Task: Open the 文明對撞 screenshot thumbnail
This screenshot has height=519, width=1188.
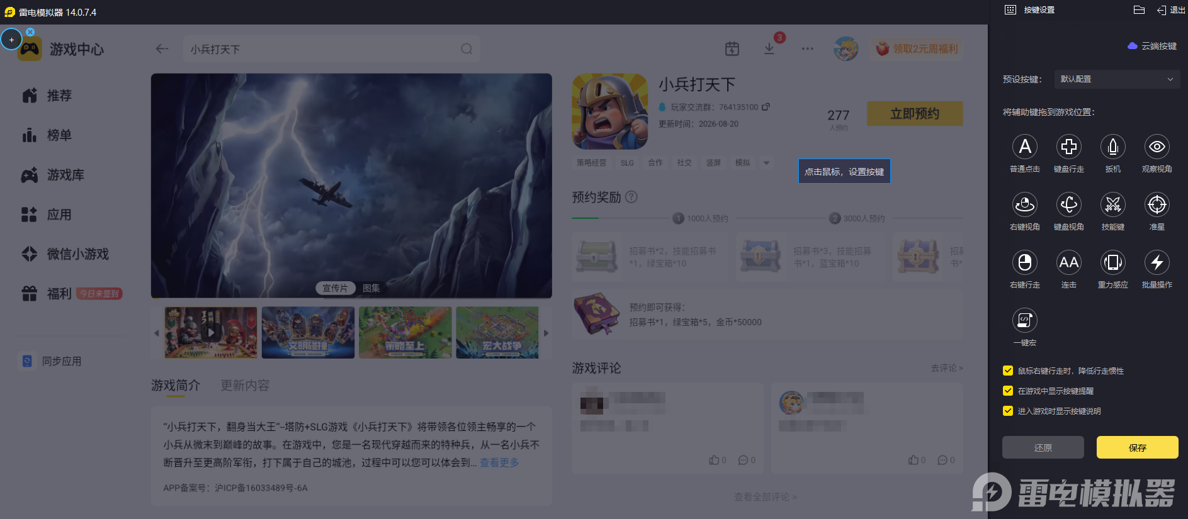Action: coord(308,333)
